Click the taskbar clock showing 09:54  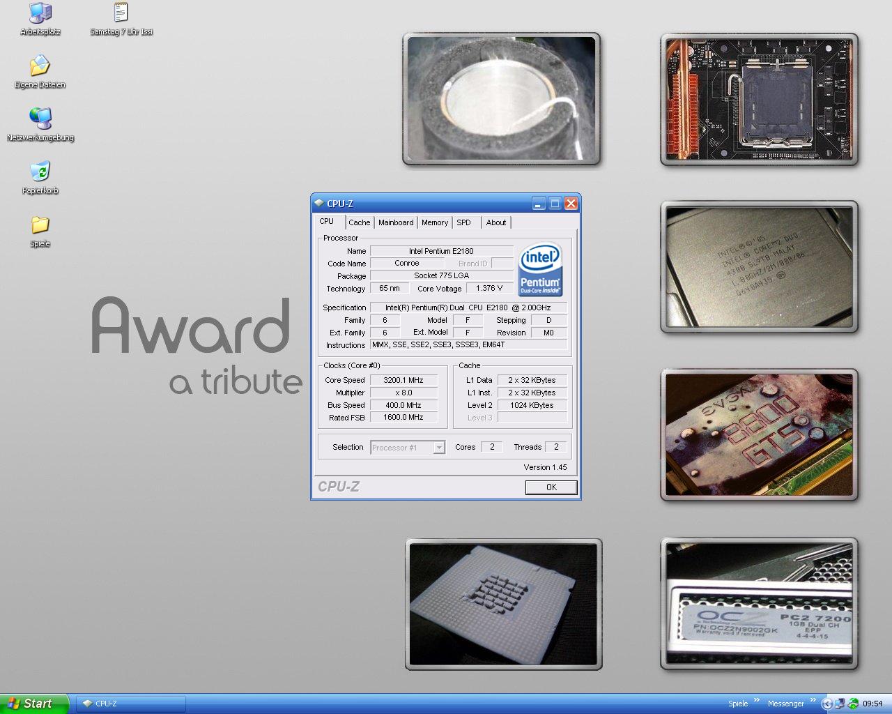coord(872,704)
